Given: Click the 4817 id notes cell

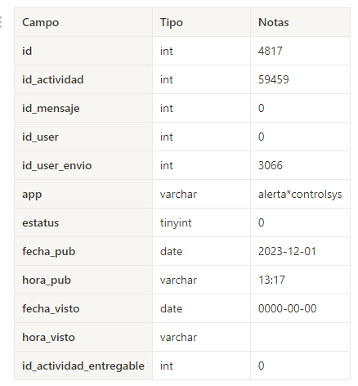Looking at the screenshot, I should click(300, 51).
